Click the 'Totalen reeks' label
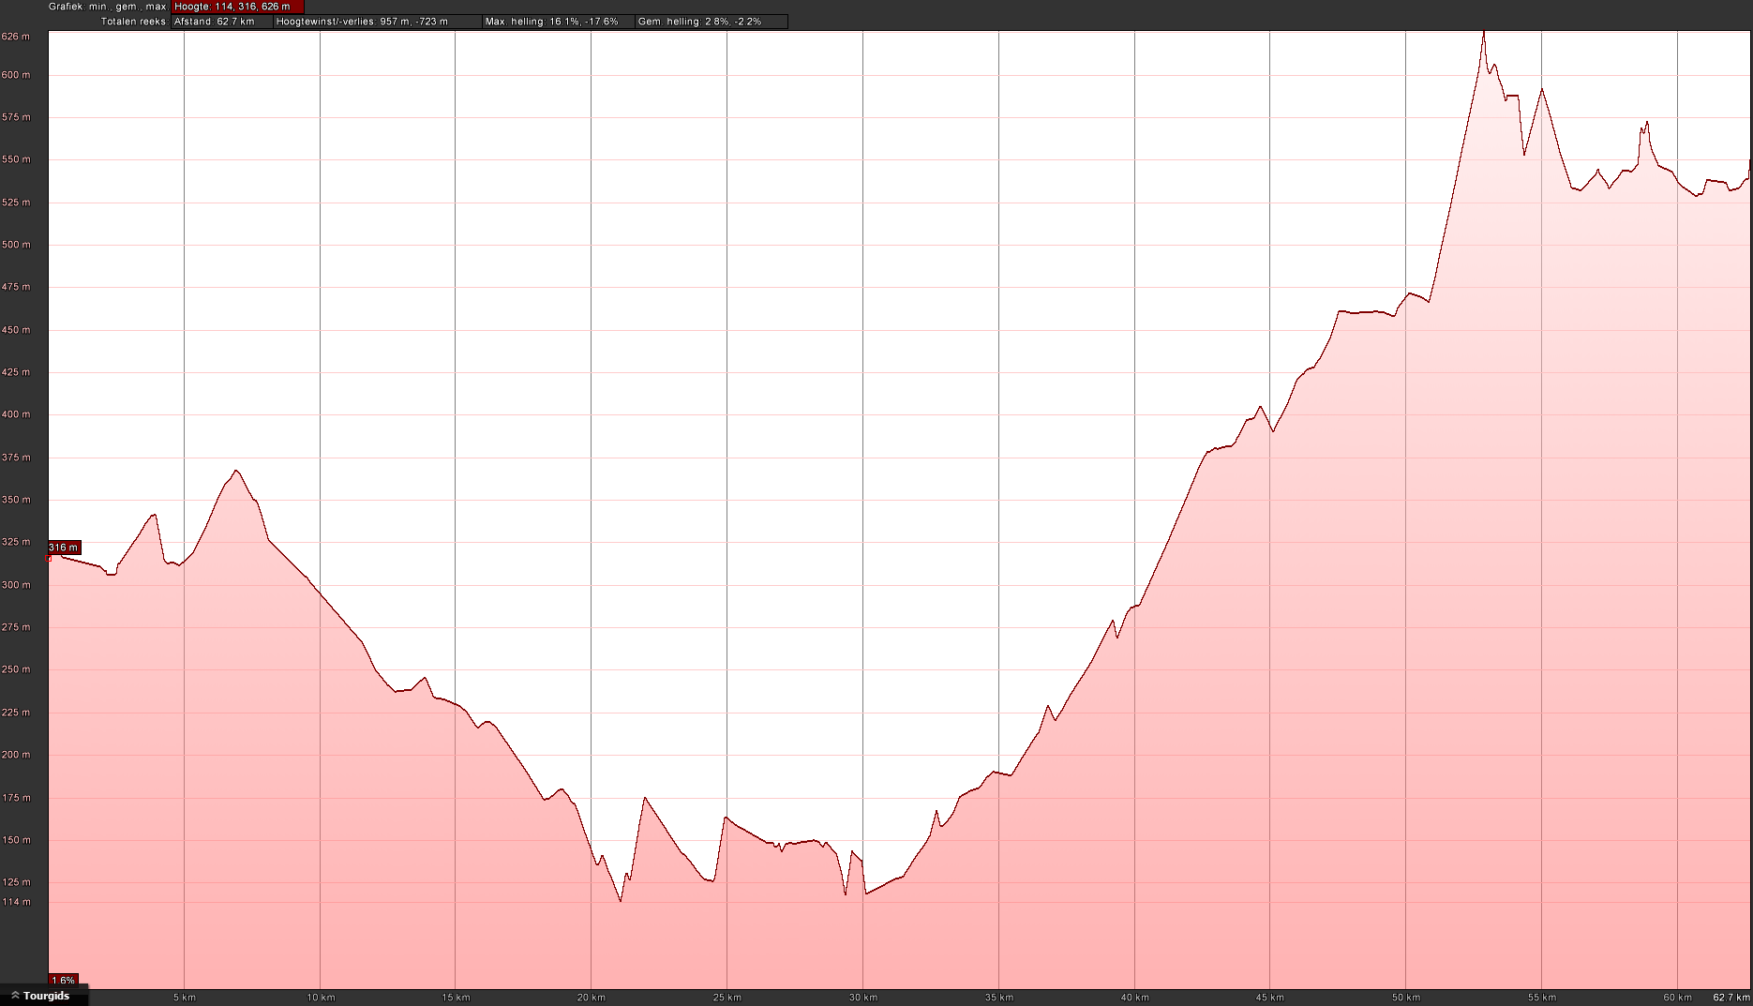 [x=134, y=22]
